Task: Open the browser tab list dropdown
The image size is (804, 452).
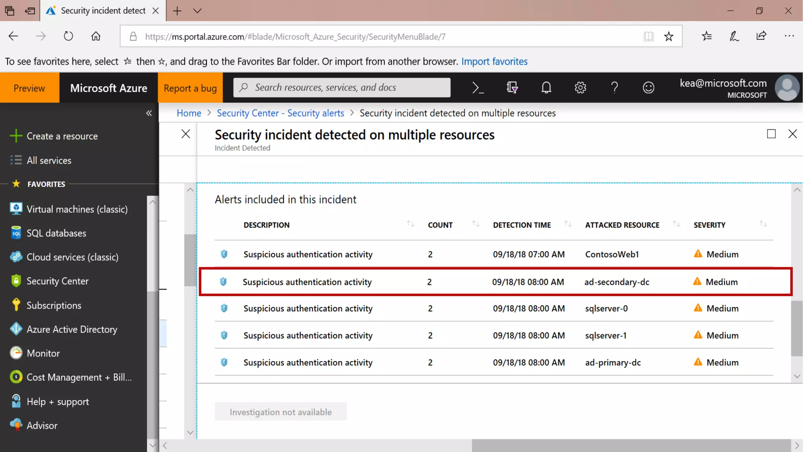Action: [197, 11]
